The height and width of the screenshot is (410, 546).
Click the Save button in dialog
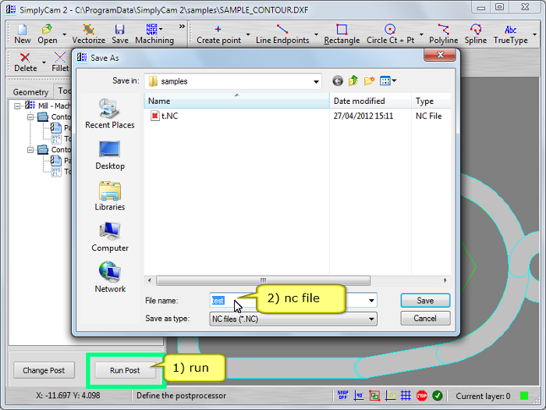[x=425, y=301]
